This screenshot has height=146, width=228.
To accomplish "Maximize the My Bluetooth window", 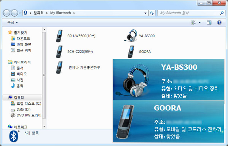I will [209, 3].
